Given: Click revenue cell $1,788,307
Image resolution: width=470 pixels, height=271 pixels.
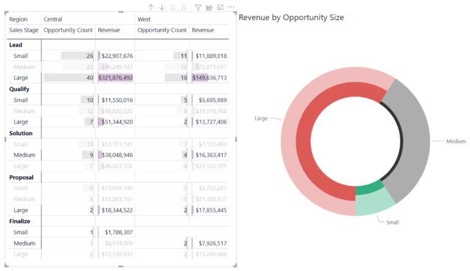Looking at the screenshot, I should click(x=119, y=232).
